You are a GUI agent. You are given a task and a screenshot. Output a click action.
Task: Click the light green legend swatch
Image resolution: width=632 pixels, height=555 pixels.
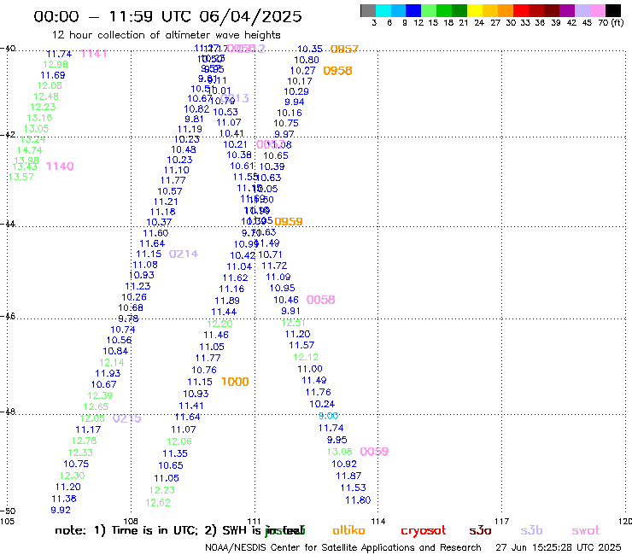[430, 10]
